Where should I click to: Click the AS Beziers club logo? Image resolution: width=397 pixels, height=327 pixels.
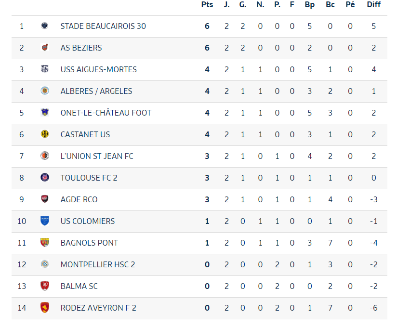[x=44, y=48]
